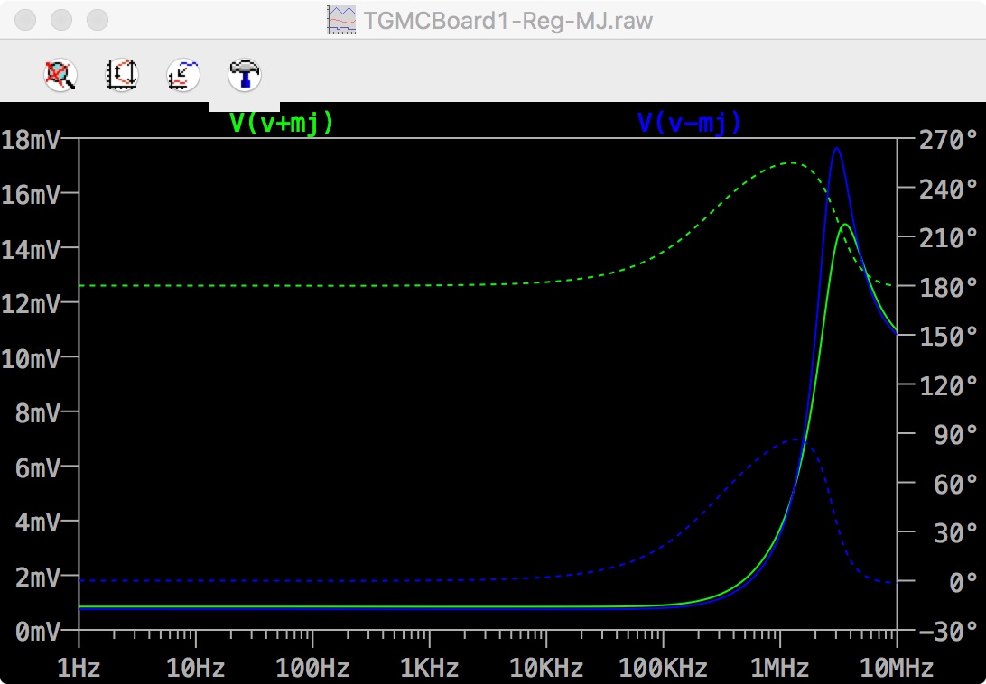Click the pick visible traces icon
This screenshot has width=986, height=684.
tap(183, 75)
